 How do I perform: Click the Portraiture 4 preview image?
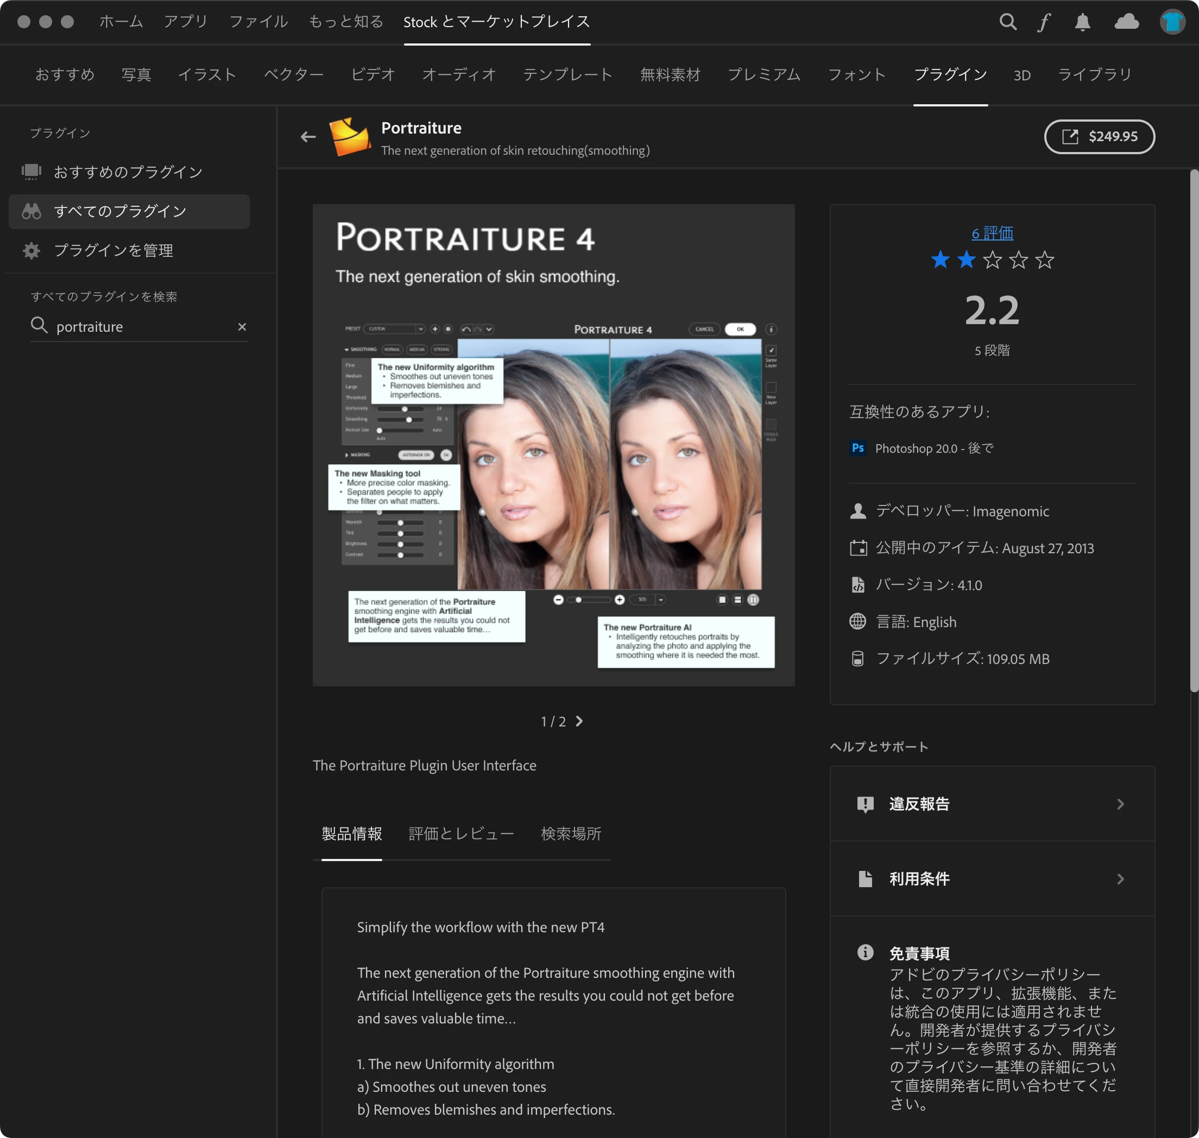pos(553,445)
